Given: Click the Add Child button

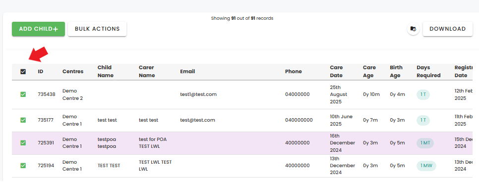Looking at the screenshot, I should pyautogui.click(x=39, y=29).
